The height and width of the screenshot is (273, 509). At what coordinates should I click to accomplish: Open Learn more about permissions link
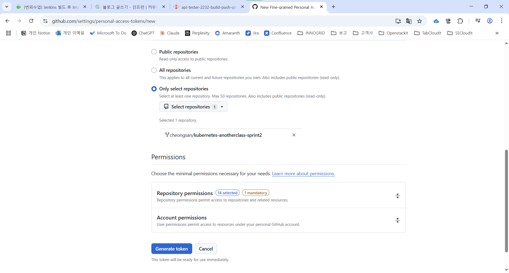click(303, 174)
